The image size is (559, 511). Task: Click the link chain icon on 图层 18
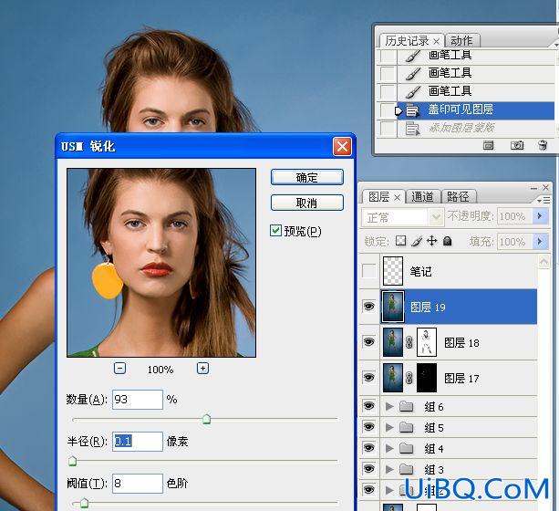click(x=409, y=342)
